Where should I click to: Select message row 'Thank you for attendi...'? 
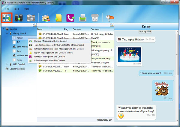(76, 71)
